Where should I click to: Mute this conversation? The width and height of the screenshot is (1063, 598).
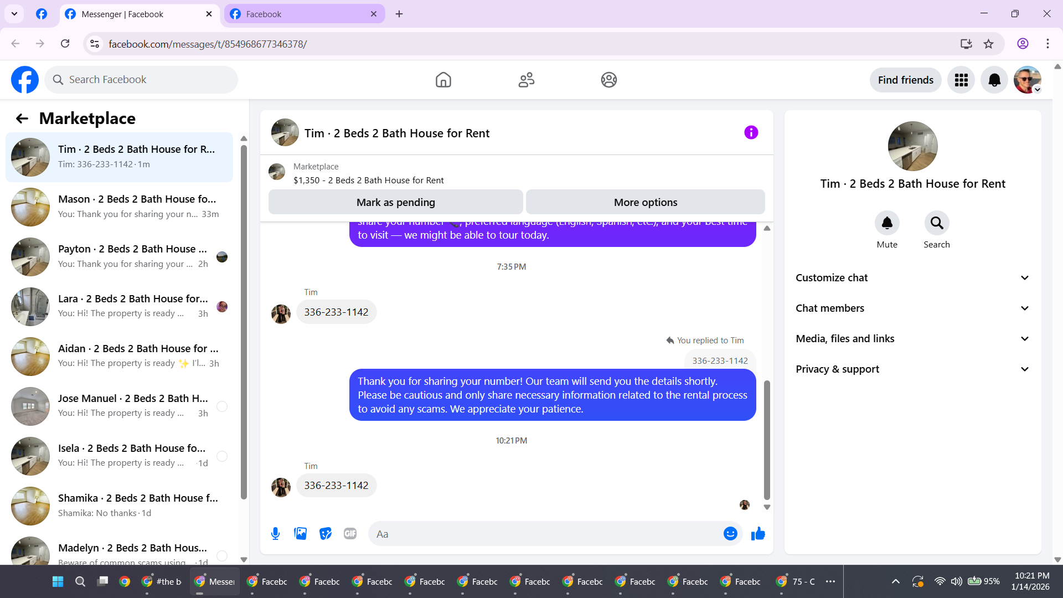[x=887, y=223]
